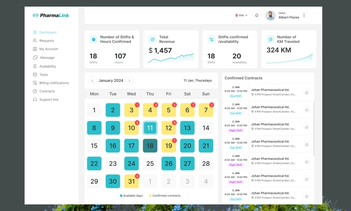Screen dimensions: 351x211
Task: Open the three-dot menu beside Albert Flores
Action: tap(304, 15)
